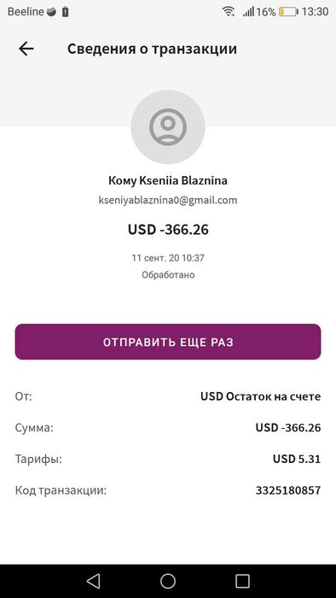Tap the back arrow icon

tap(26, 49)
